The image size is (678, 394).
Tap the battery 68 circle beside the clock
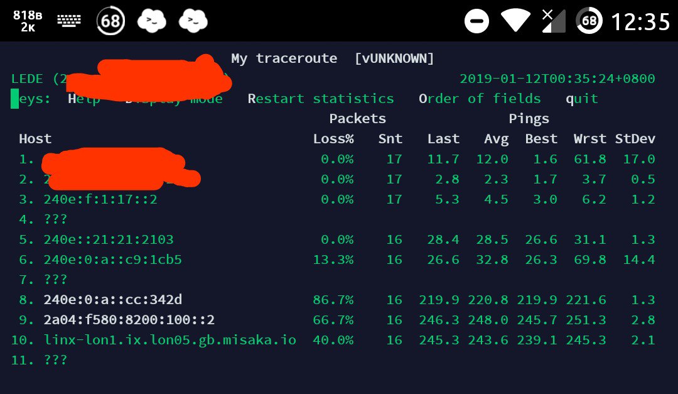point(589,21)
